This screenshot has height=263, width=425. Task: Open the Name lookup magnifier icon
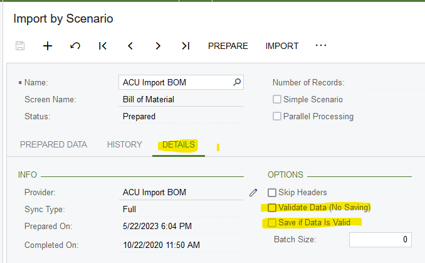(x=237, y=82)
